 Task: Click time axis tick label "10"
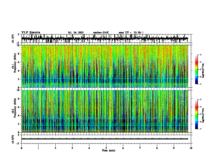pos(191,148)
